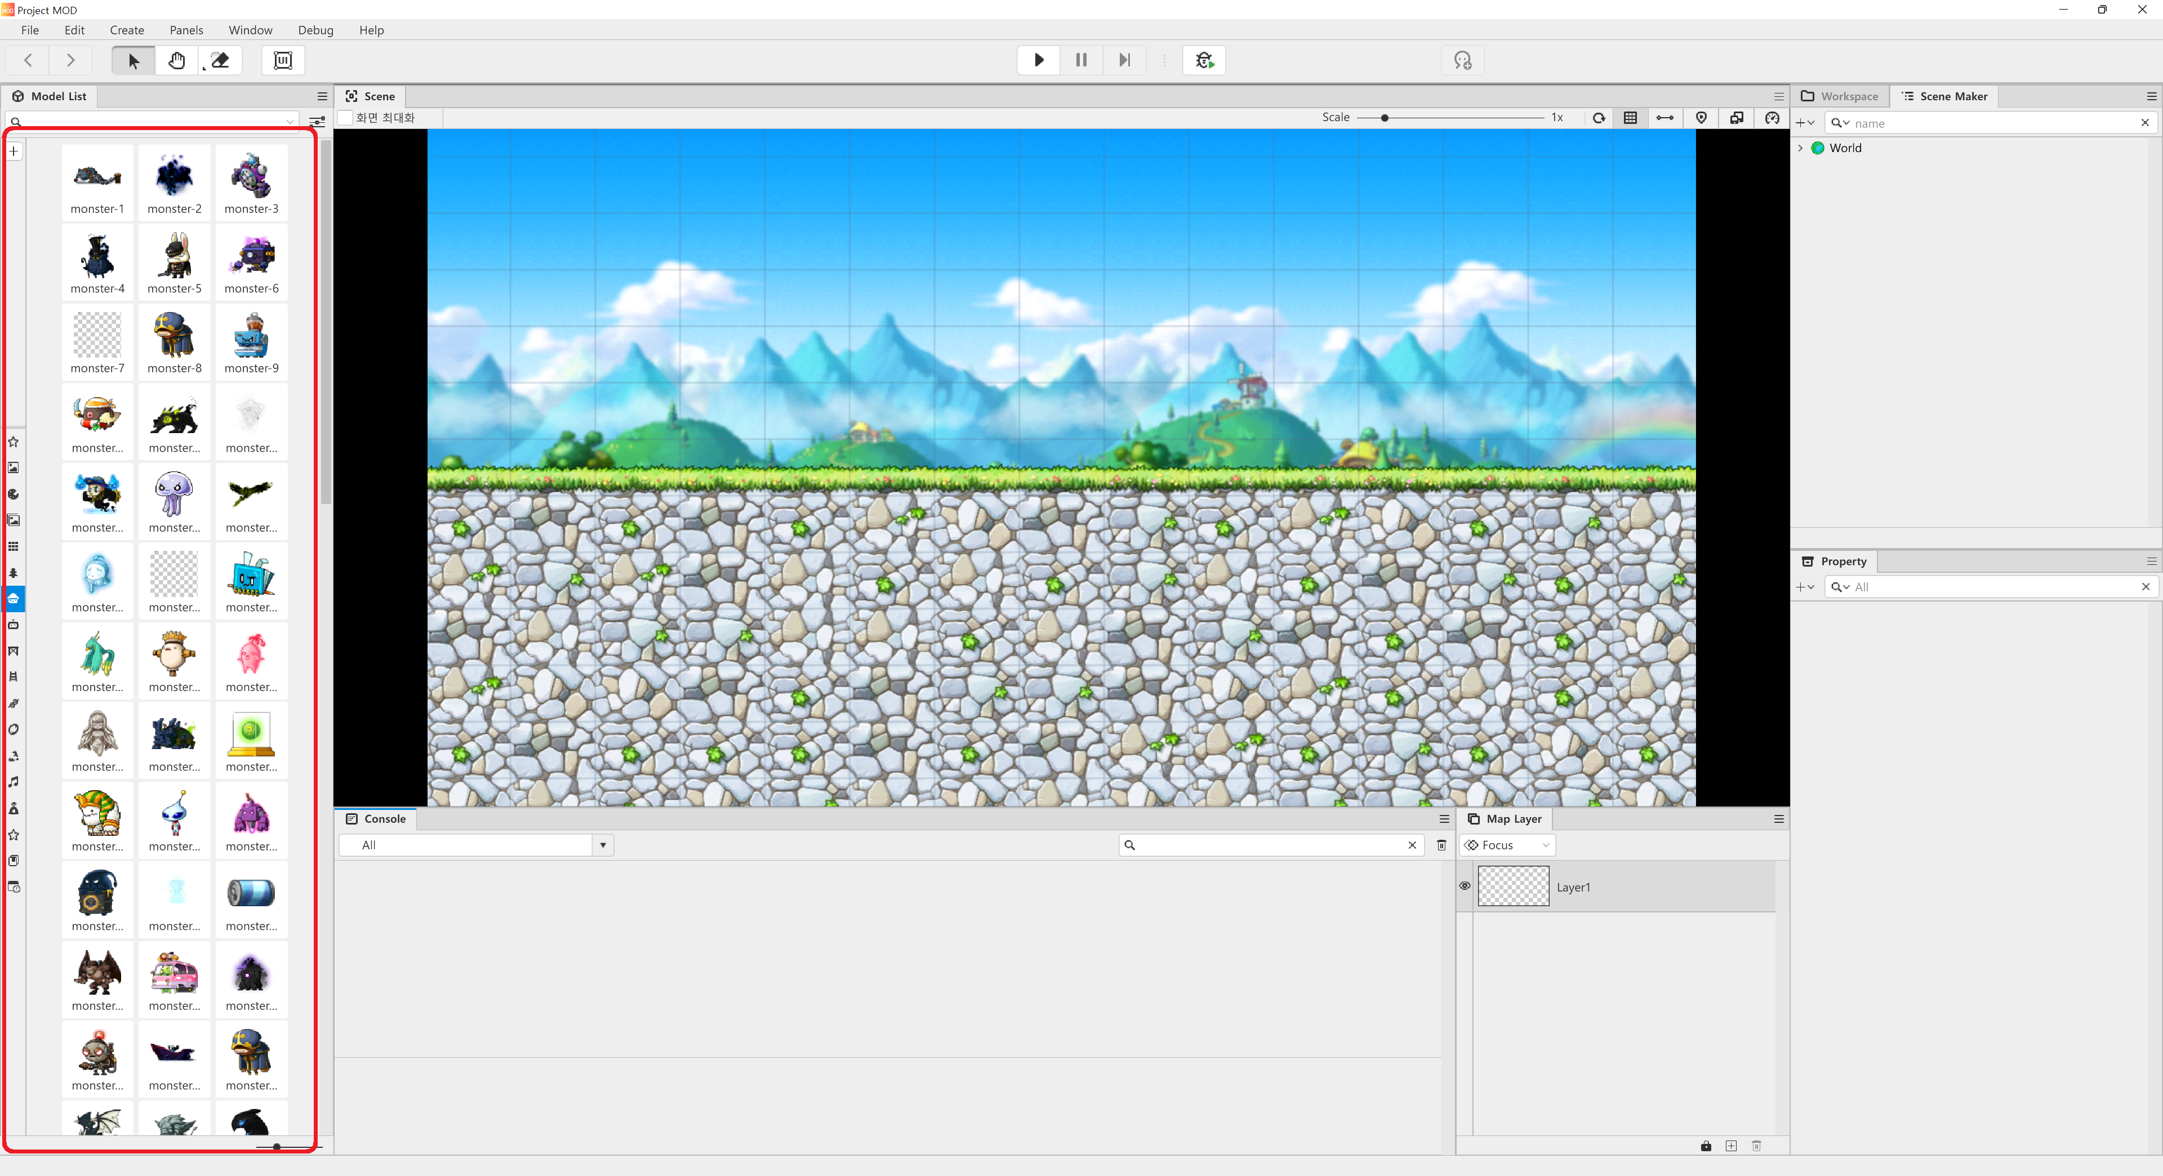The image size is (2163, 1176).
Task: Clear the Scene Maker name search
Action: pos(2146,123)
